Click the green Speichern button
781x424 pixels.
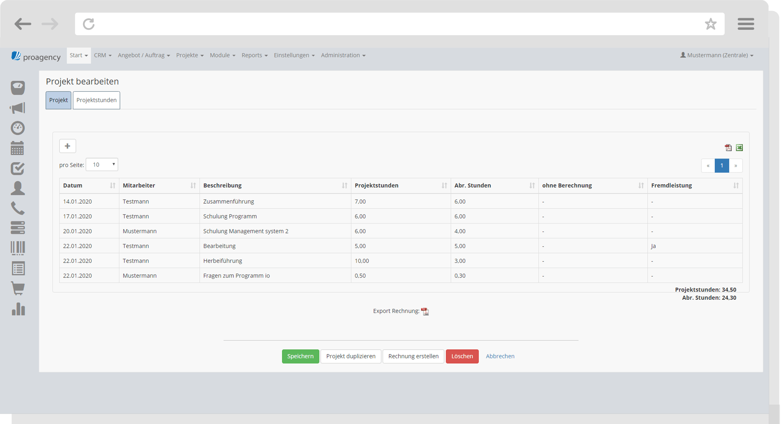coord(300,356)
